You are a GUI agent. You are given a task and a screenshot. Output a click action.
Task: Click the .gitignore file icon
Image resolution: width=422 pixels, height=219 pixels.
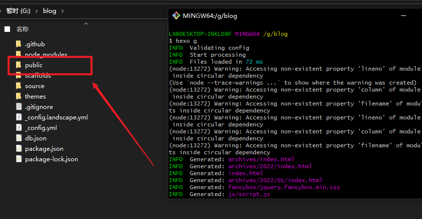point(19,107)
